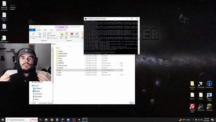Open Music in navigation pane

coord(37,99)
